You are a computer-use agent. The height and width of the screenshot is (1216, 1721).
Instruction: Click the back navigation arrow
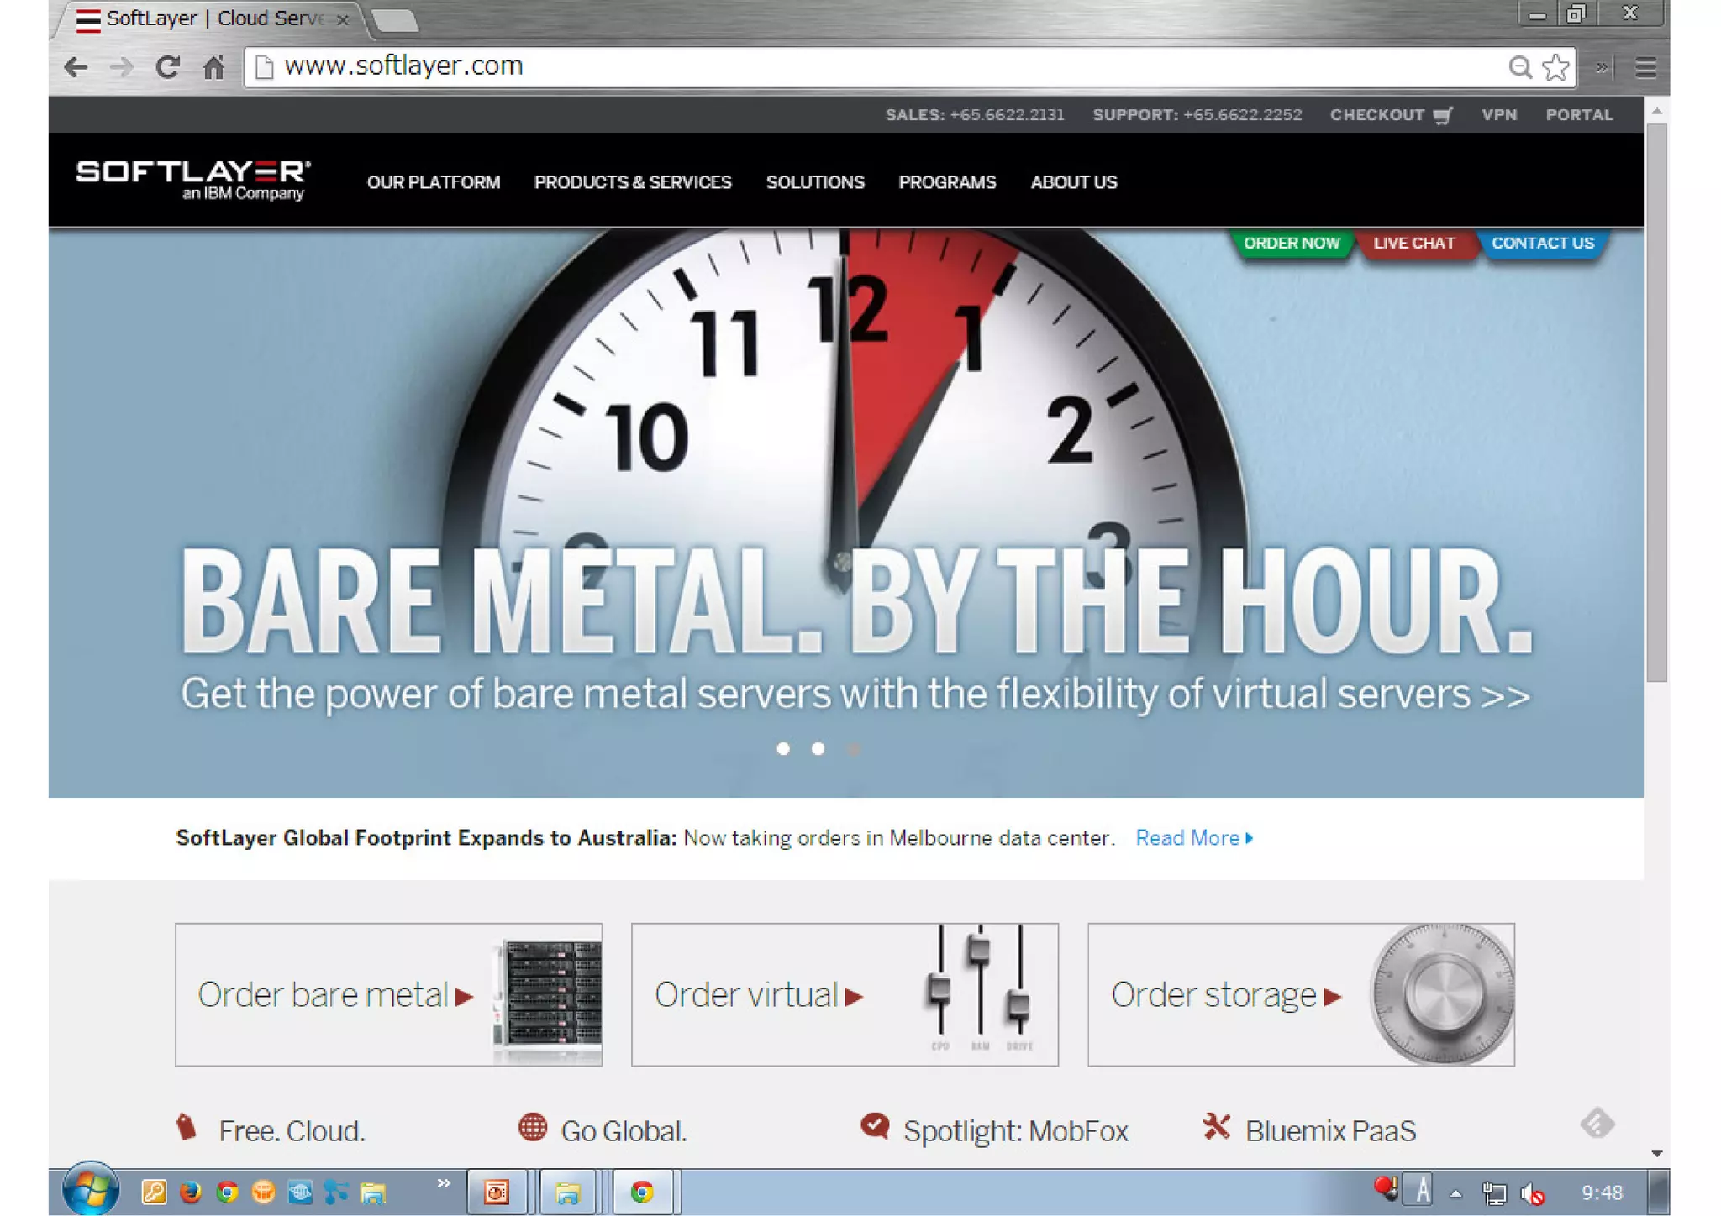click(76, 67)
